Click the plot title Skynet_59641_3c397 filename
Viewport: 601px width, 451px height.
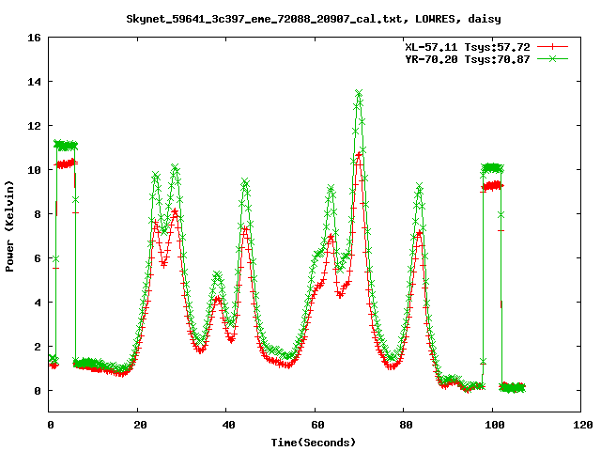[x=314, y=19]
